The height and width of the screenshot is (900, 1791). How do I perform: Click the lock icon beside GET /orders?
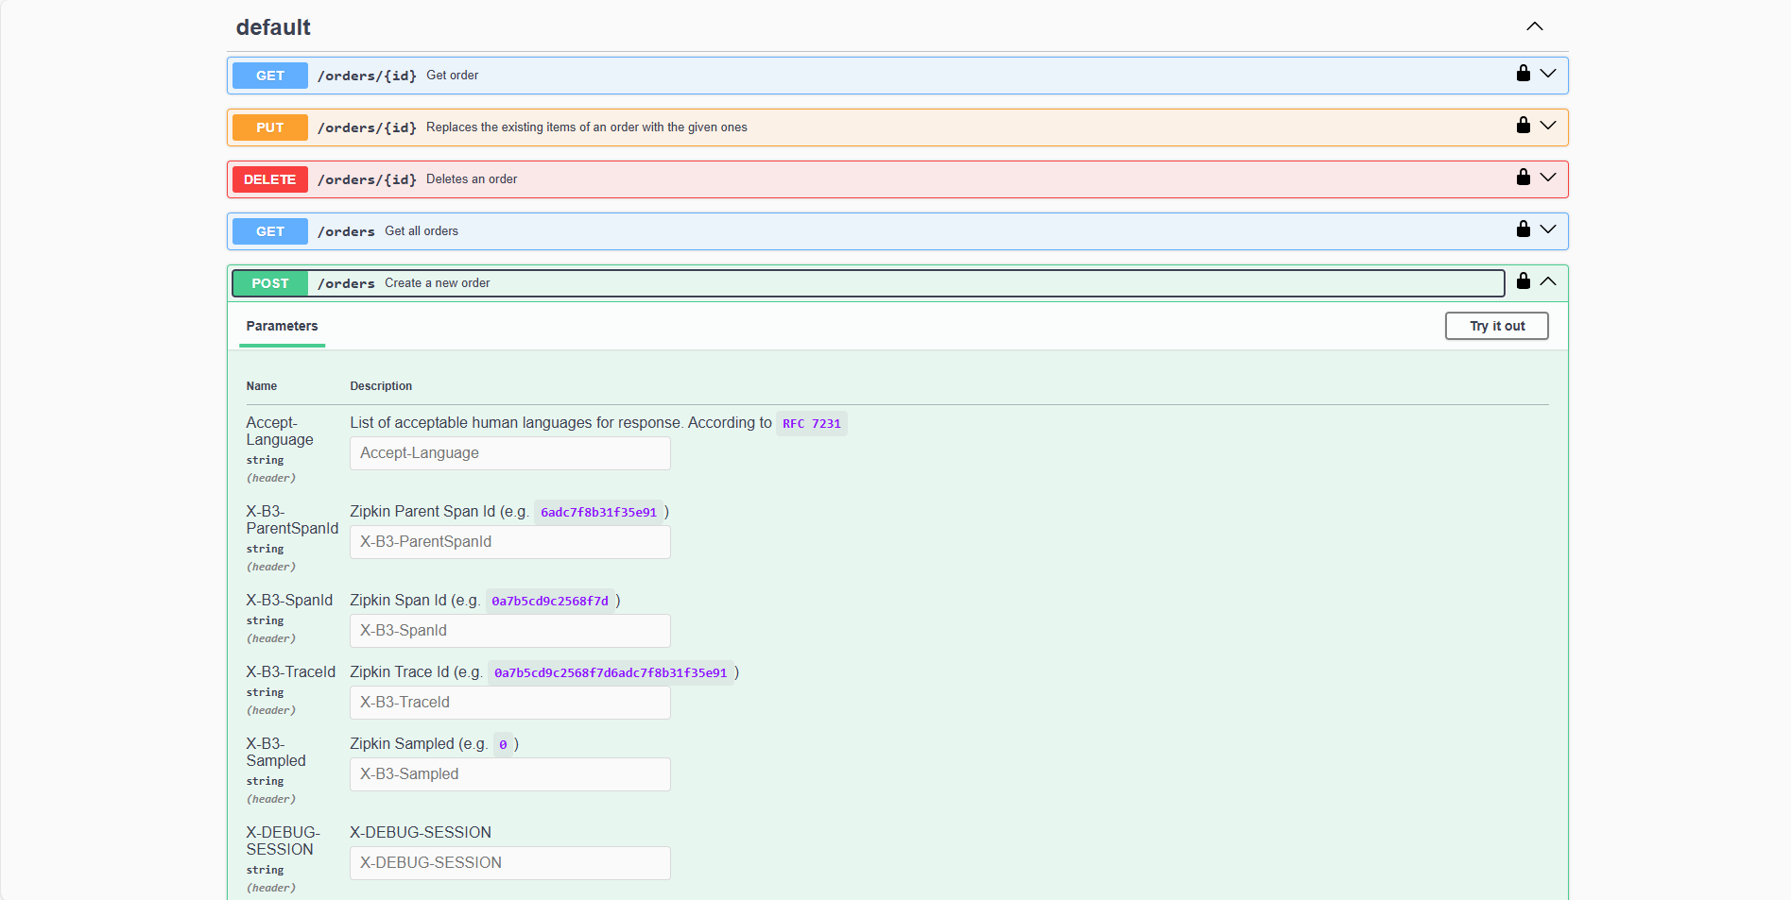(1523, 229)
